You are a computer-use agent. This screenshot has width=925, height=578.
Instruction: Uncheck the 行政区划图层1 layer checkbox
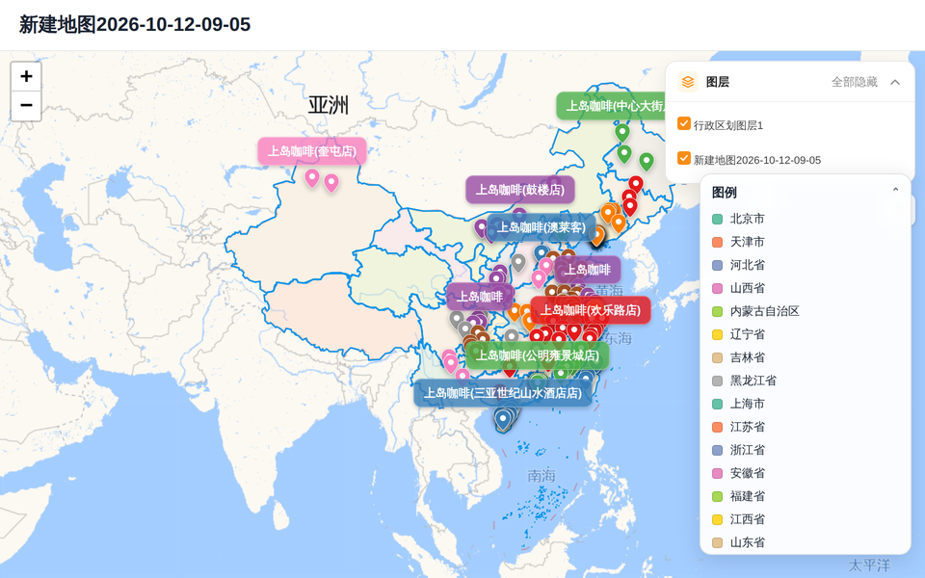point(684,124)
